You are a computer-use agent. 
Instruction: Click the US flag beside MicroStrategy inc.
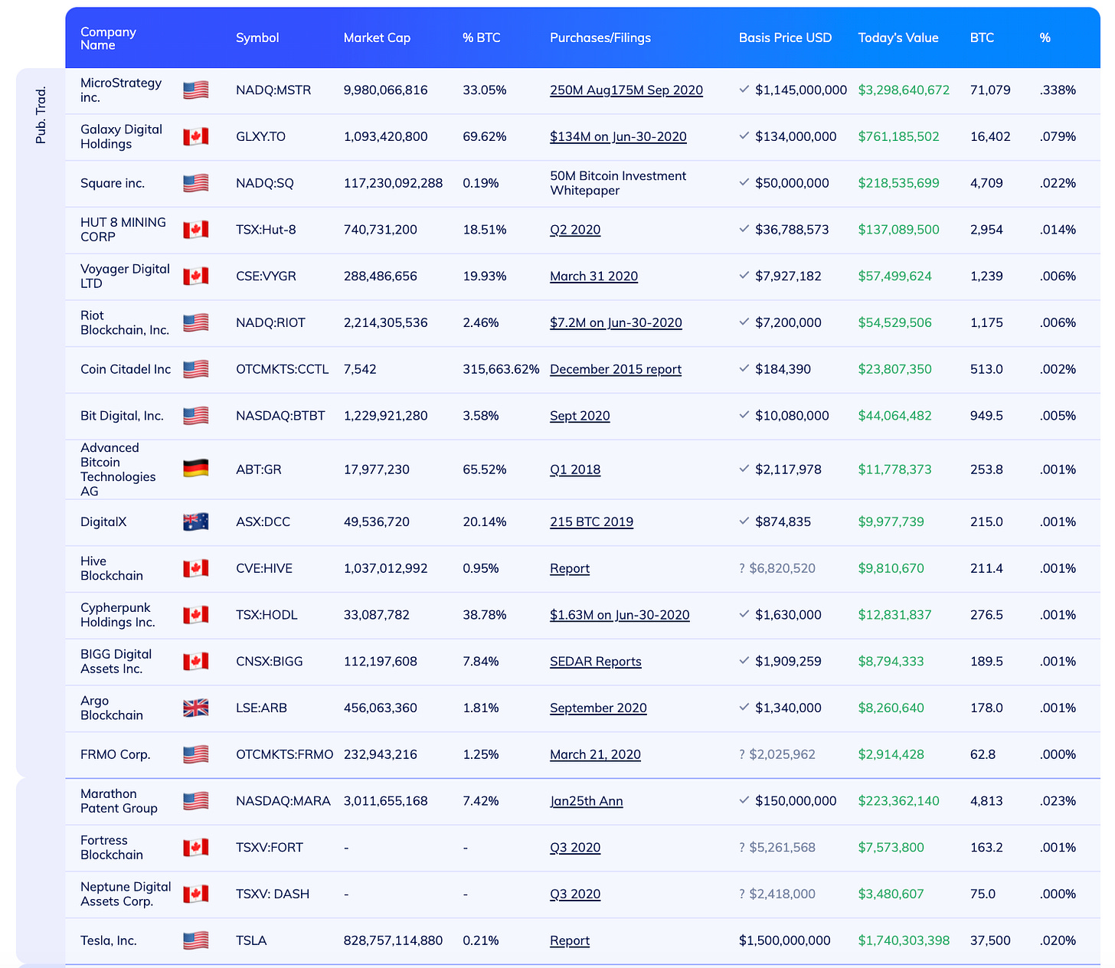pyautogui.click(x=195, y=90)
